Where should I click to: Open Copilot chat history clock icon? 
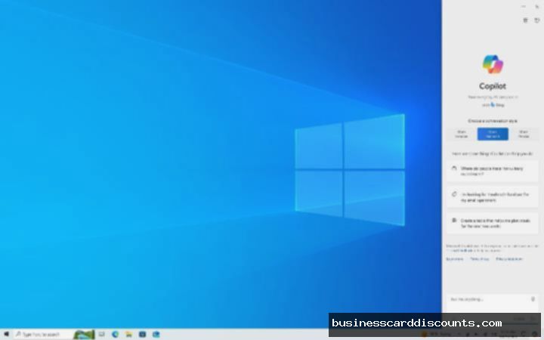click(x=536, y=20)
